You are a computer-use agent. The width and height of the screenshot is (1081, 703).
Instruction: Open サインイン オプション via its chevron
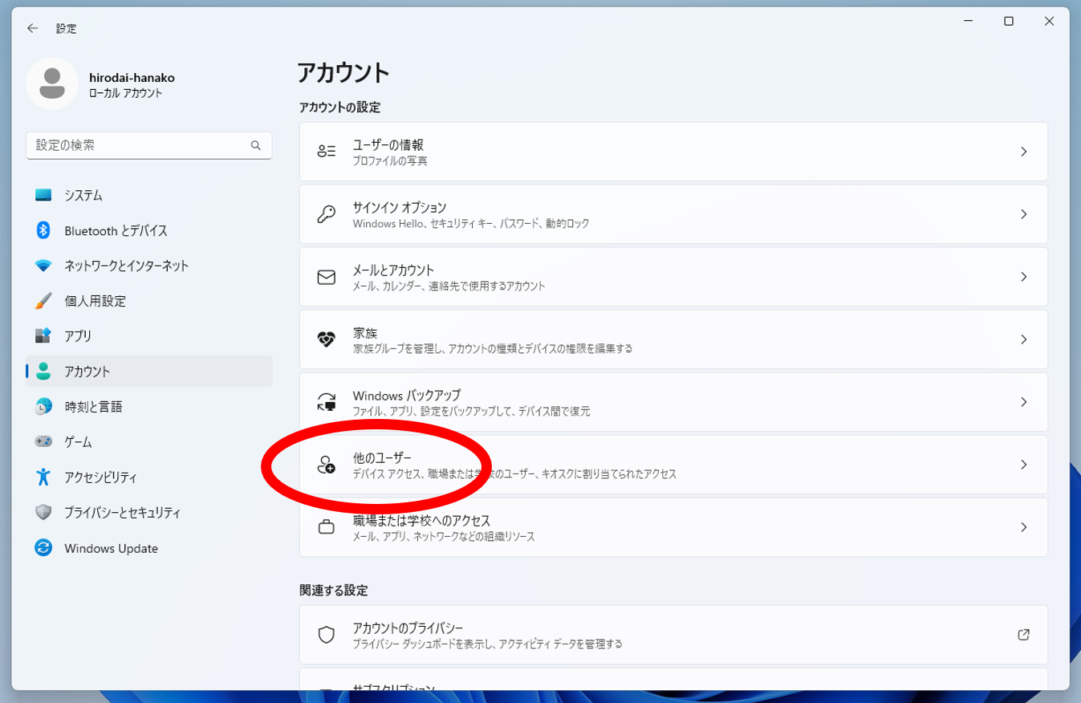point(1023,214)
